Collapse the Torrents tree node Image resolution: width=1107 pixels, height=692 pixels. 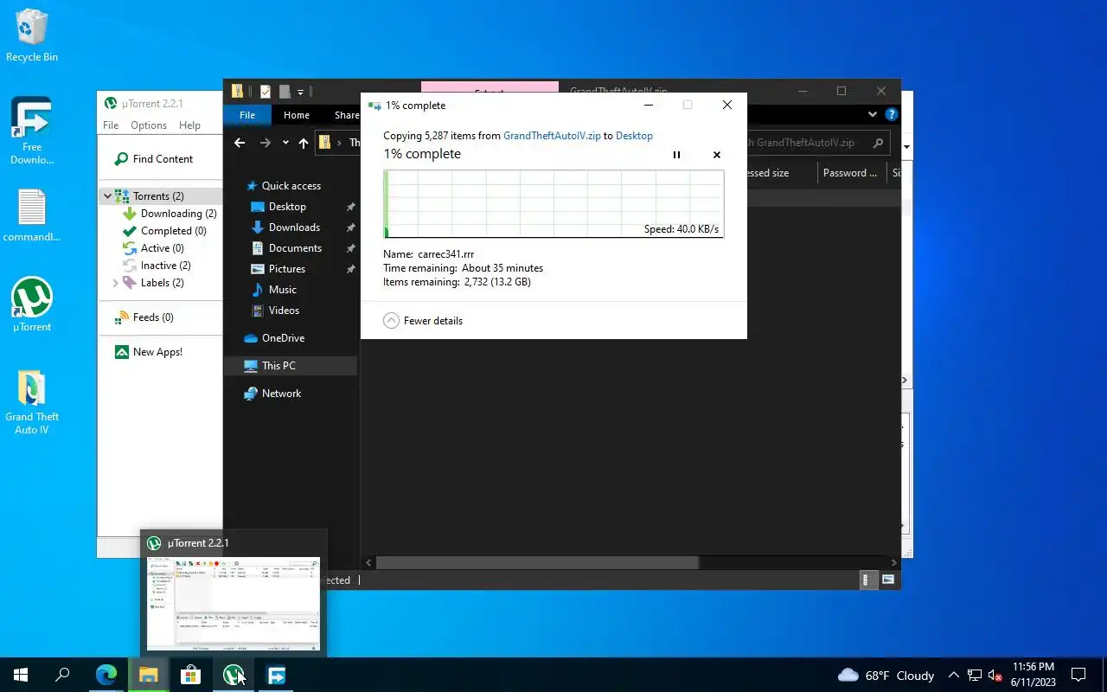click(x=107, y=196)
